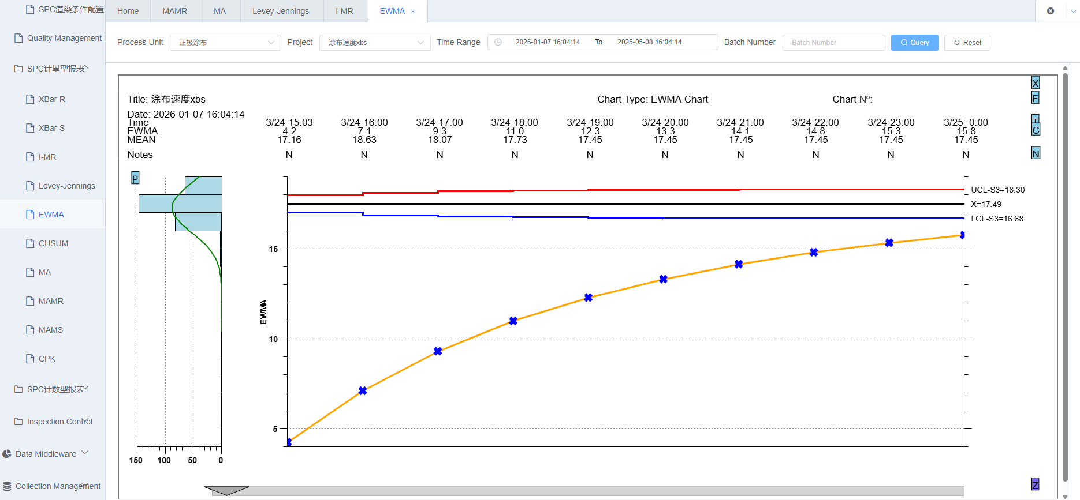Click the 3/24-15:03 data point marker
Image resolution: width=1080 pixels, height=500 pixels.
coord(288,442)
